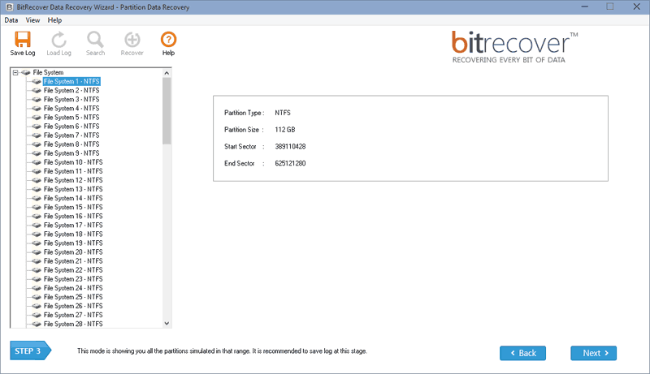Click the tree panel scrollbar thumb

point(167,111)
